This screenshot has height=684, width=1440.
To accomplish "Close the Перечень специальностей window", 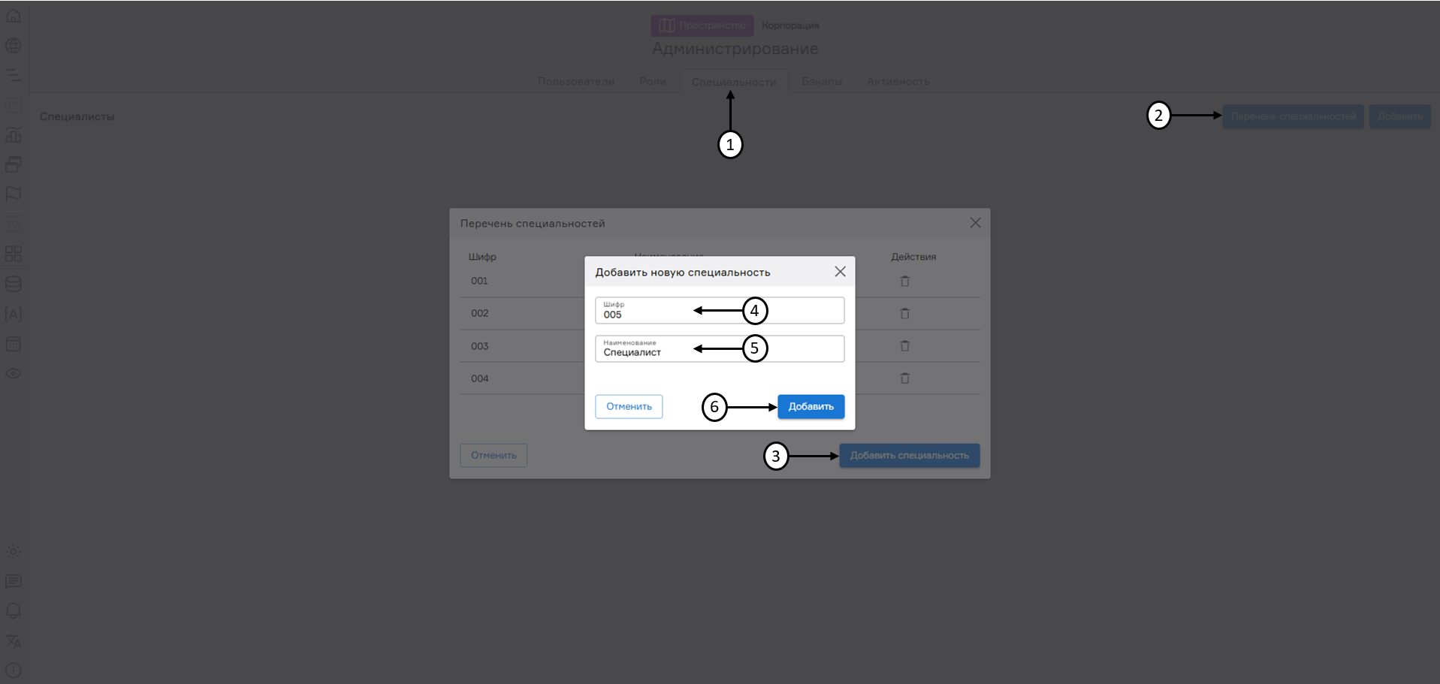I will [x=975, y=222].
